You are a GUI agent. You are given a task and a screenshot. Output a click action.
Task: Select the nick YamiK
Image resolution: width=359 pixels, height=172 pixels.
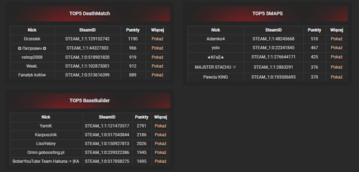point(46,126)
